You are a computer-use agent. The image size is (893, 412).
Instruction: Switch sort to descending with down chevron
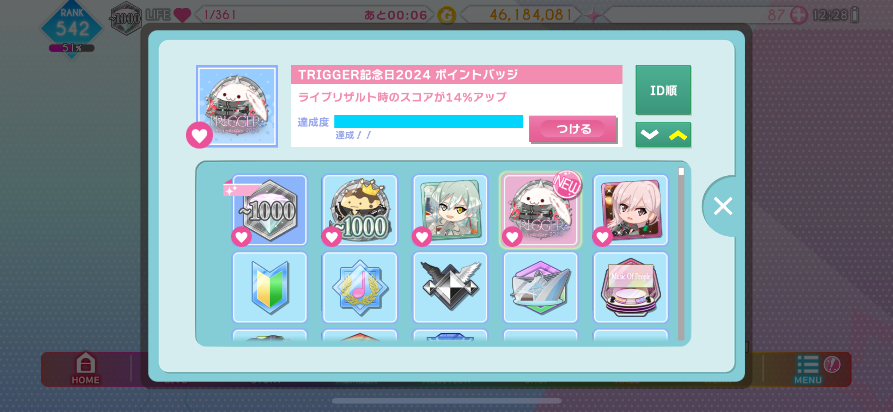[x=649, y=135]
